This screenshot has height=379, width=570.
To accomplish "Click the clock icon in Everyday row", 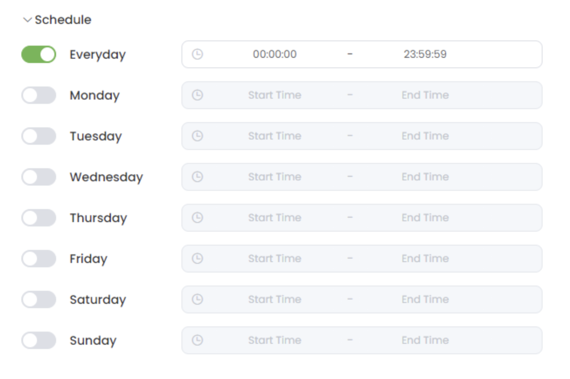I will coord(198,54).
